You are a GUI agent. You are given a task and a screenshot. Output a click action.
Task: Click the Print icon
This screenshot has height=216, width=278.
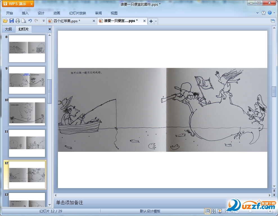click(x=17, y=21)
